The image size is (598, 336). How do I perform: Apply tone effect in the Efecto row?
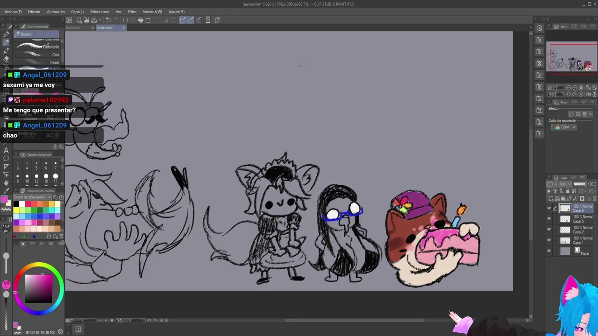pyautogui.click(x=577, y=114)
